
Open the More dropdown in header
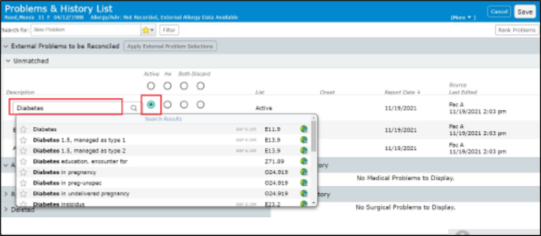[463, 17]
